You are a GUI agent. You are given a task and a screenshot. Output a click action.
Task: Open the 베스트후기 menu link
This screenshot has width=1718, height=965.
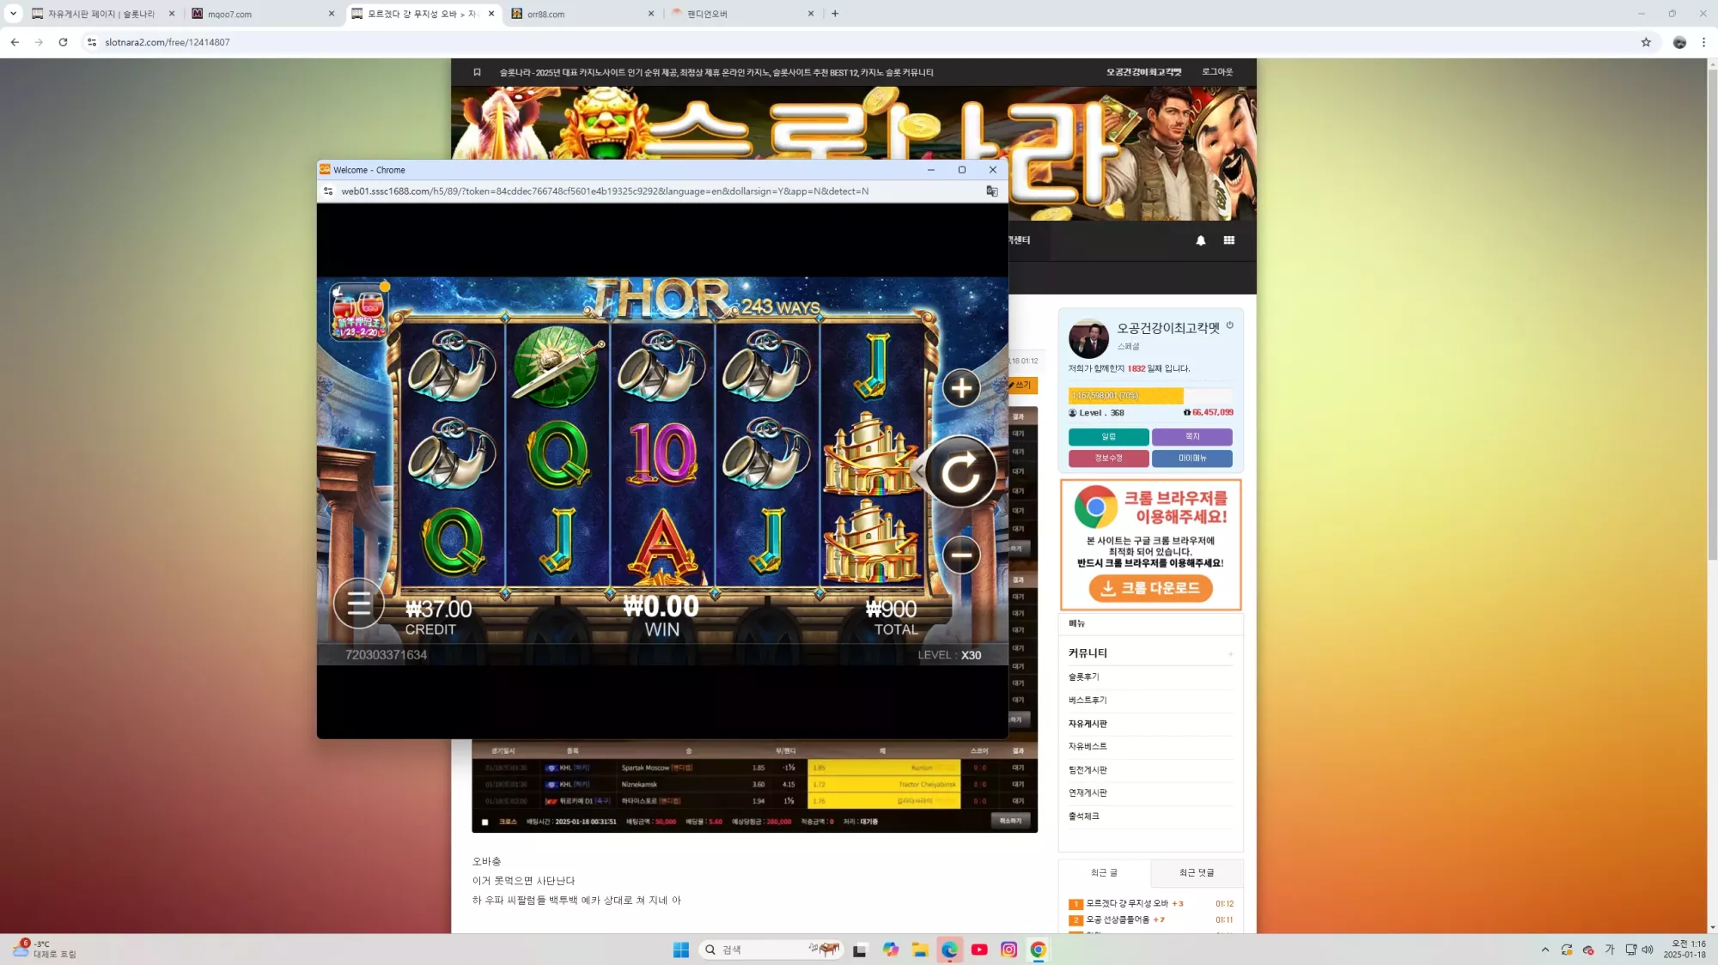[x=1087, y=700]
